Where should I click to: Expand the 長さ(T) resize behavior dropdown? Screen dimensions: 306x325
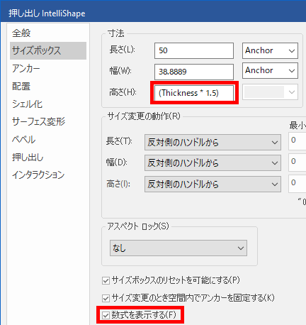click(x=212, y=143)
